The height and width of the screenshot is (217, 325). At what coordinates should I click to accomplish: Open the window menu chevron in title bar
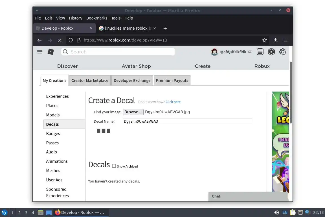pyautogui.click(x=37, y=10)
